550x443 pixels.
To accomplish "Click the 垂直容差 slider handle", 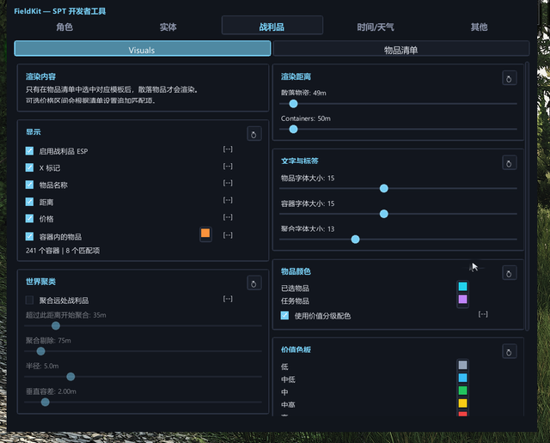I will click(46, 403).
